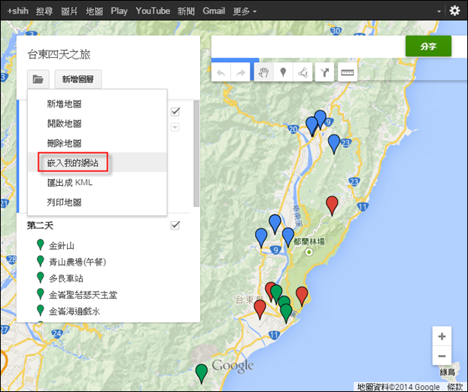Open Gmail link in top bar
The image size is (468, 392).
[x=214, y=11]
